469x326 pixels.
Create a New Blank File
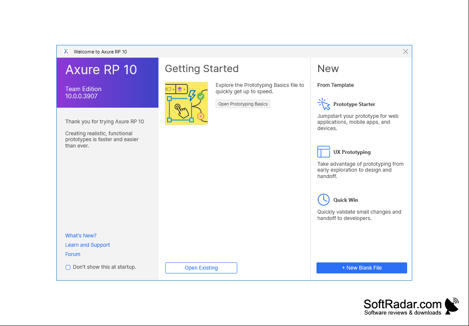pos(362,268)
